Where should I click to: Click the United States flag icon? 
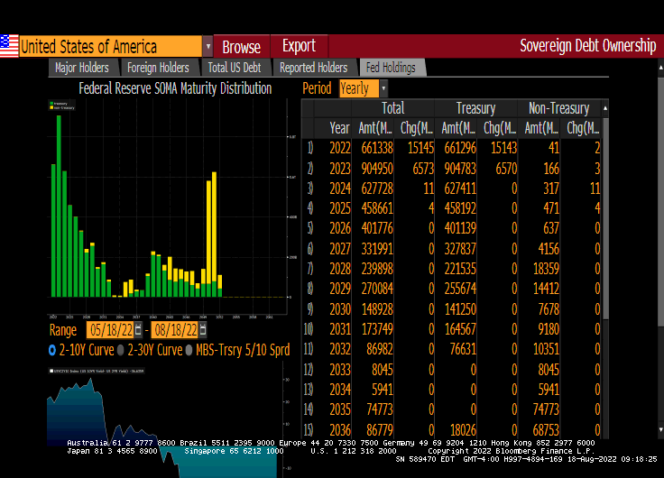click(x=9, y=46)
